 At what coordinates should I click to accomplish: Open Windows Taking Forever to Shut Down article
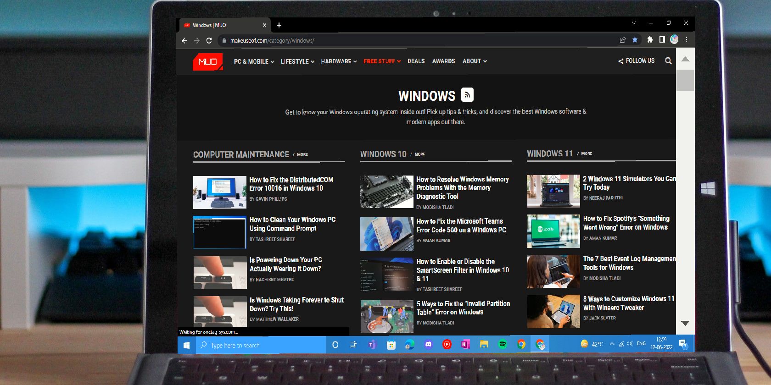296,304
